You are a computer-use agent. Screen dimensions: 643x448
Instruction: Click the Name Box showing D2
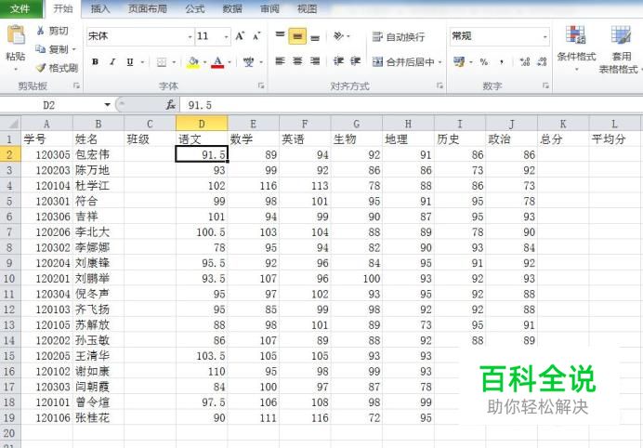point(48,105)
